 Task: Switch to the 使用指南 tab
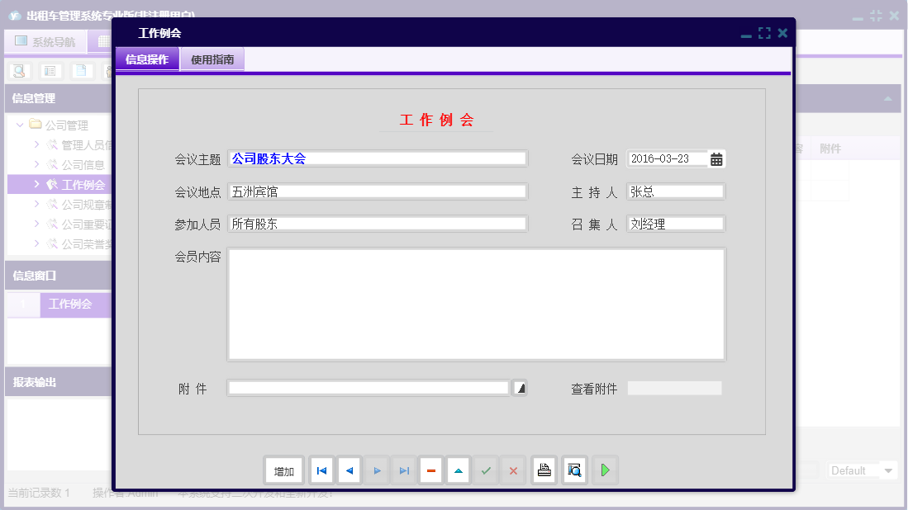click(212, 59)
